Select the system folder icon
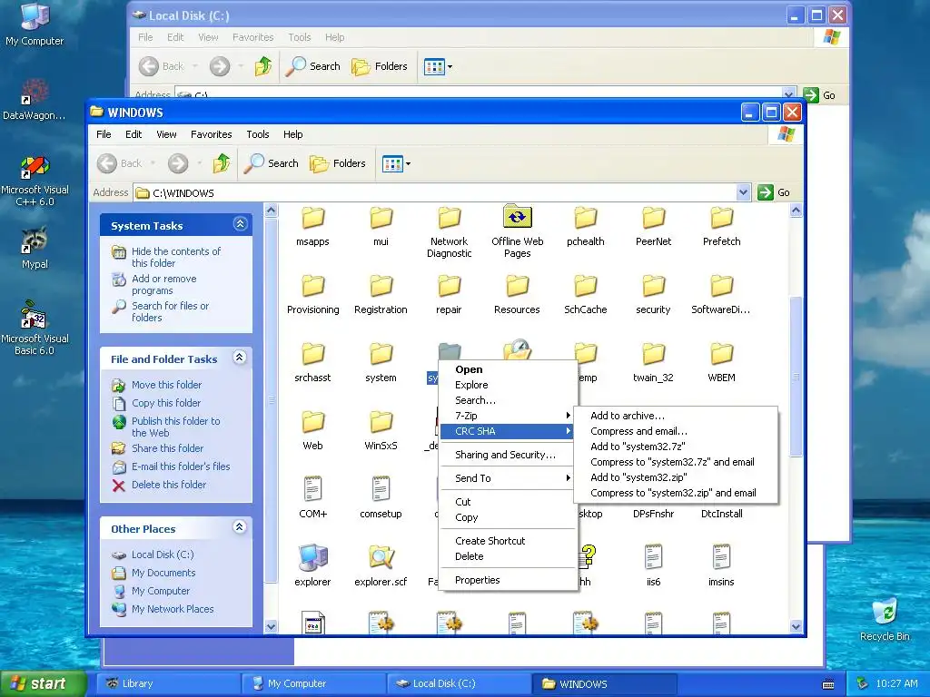 click(381, 355)
